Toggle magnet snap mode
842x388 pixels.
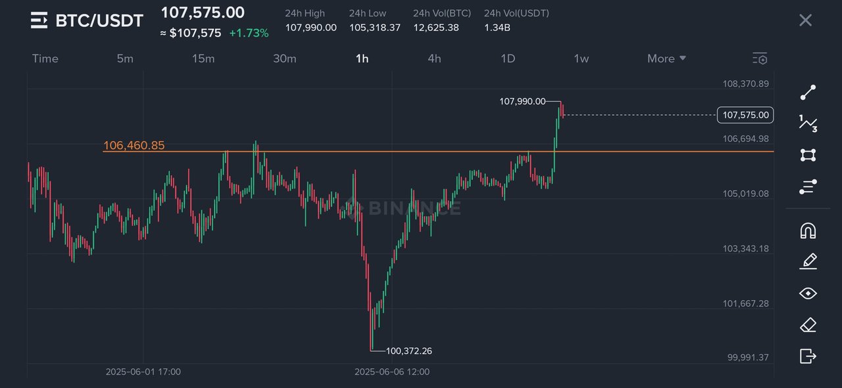(x=808, y=230)
